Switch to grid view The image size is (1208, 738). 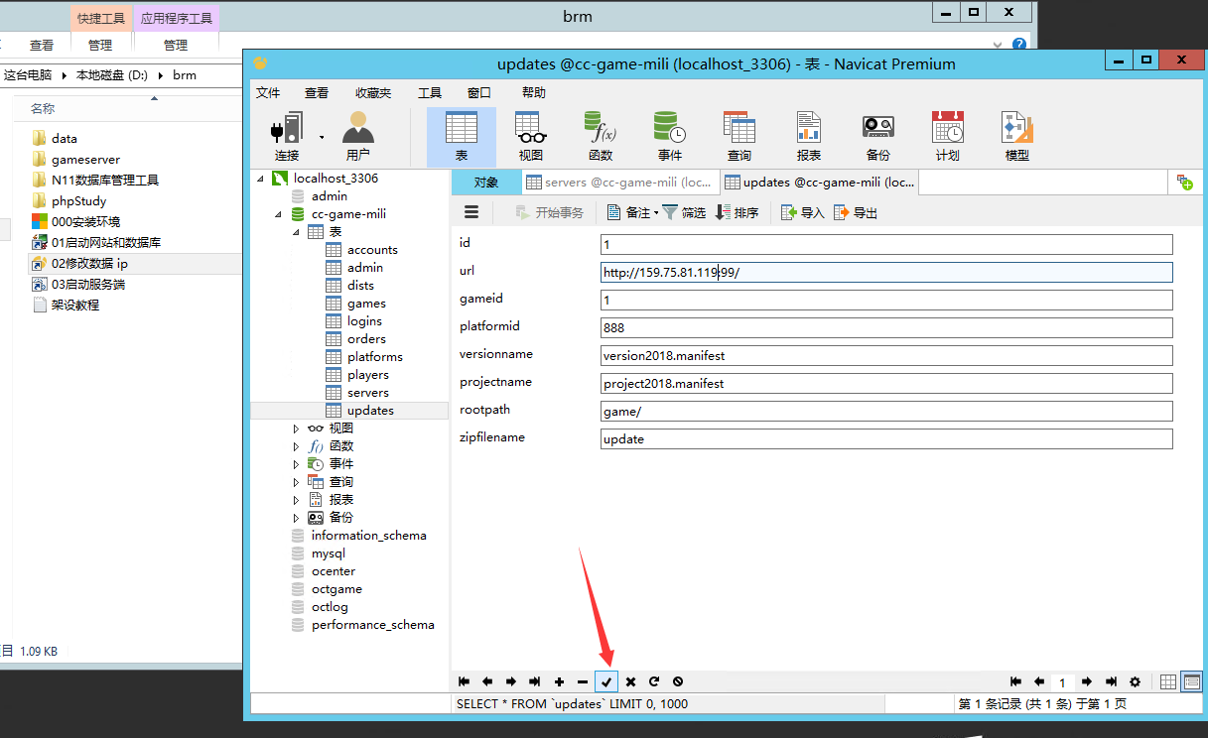[x=1168, y=681]
